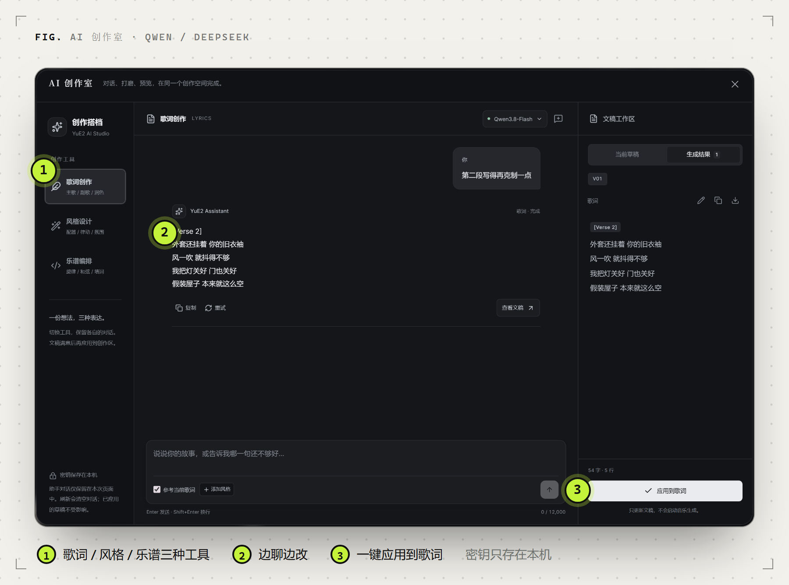The height and width of the screenshot is (585, 789).
Task: Edit lyrics with the pencil icon
Action: click(x=701, y=201)
